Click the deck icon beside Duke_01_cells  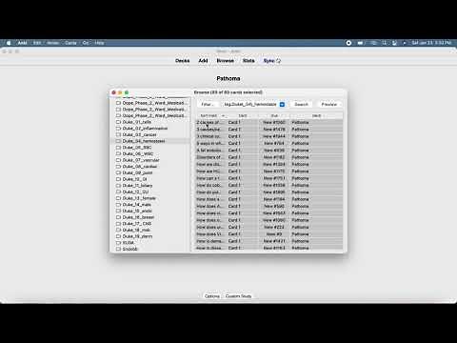(x=118, y=122)
